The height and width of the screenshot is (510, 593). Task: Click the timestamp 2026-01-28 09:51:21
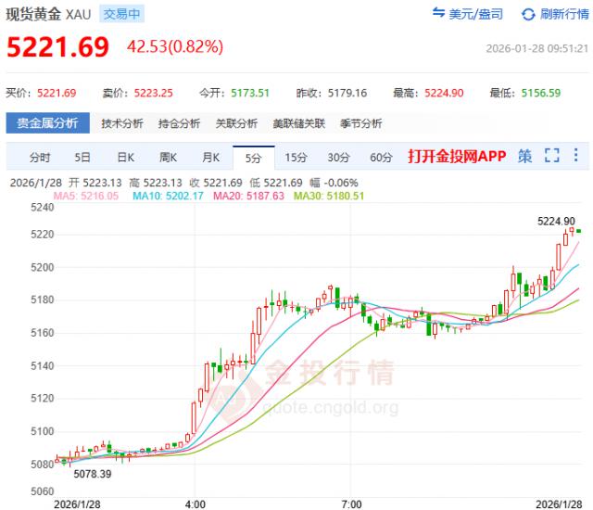(x=537, y=48)
